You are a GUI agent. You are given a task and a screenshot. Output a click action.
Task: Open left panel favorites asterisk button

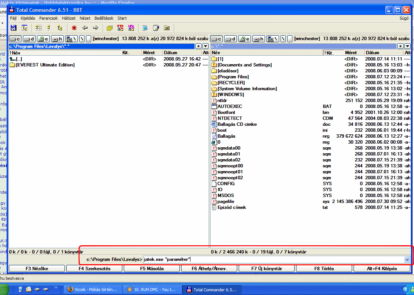point(199,46)
